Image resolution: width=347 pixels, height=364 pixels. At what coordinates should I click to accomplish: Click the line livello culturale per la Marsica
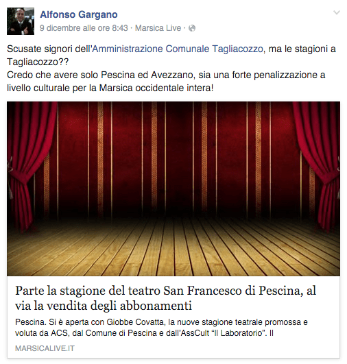coord(110,88)
